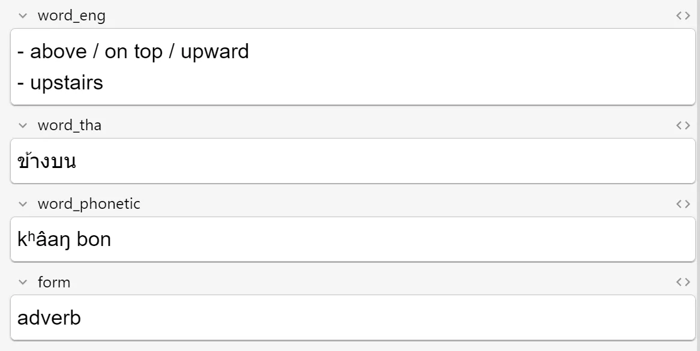Toggle the HTML editor for word_eng

[683, 16]
